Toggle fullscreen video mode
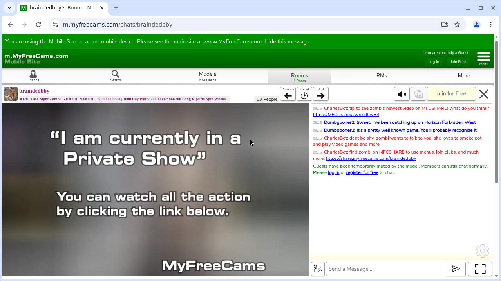 pos(480,269)
